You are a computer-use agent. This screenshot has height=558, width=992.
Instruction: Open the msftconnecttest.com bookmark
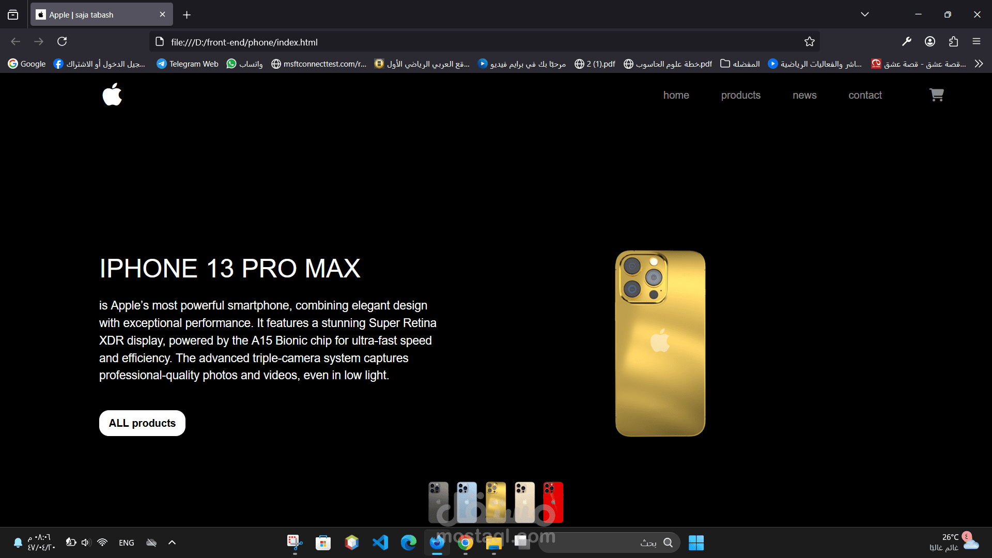click(319, 64)
